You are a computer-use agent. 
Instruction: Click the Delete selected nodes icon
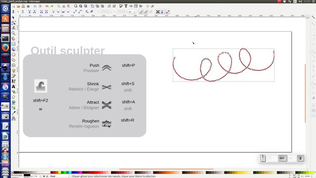[23, 12]
